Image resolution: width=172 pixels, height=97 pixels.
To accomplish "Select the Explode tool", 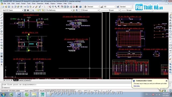I will pyautogui.click(x=170, y=59).
